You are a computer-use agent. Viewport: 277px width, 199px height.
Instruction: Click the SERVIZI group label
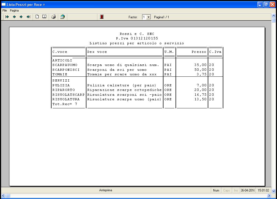pyautogui.click(x=61, y=80)
